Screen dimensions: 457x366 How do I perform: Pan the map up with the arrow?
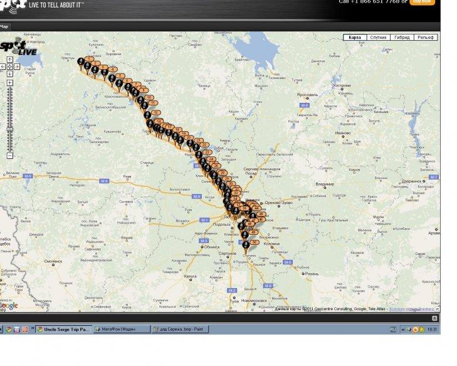(10, 60)
